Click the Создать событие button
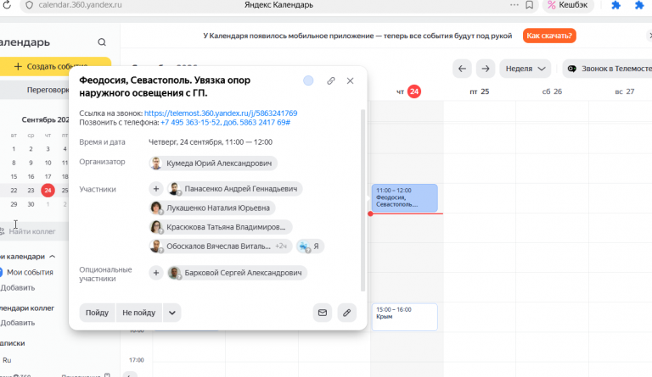 [x=55, y=66]
